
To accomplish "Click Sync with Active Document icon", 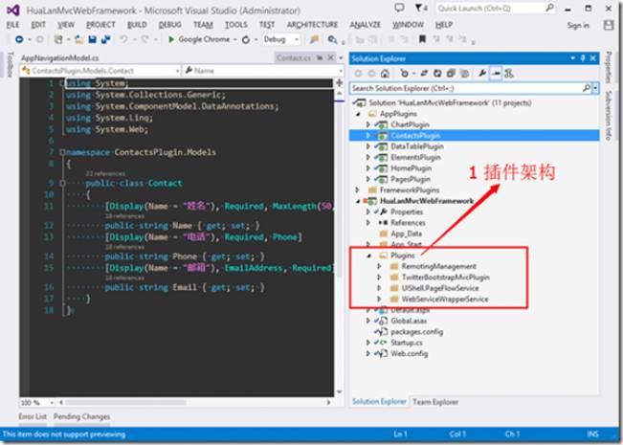I will click(424, 74).
